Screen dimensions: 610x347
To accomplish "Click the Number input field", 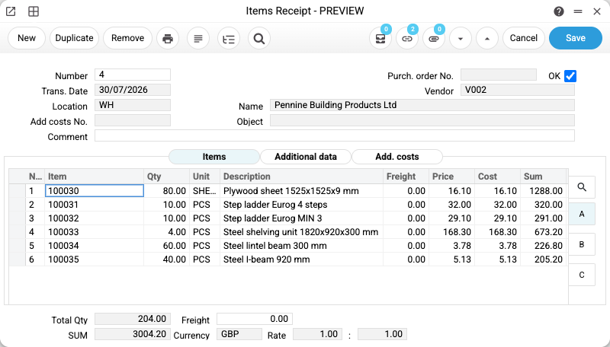I will 133,75.
